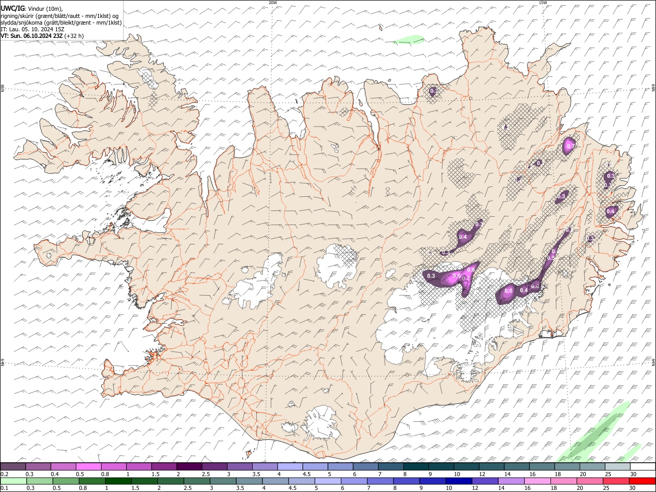Select upper legend light blue swatch at 4
The image size is (656, 492).
coord(290,466)
